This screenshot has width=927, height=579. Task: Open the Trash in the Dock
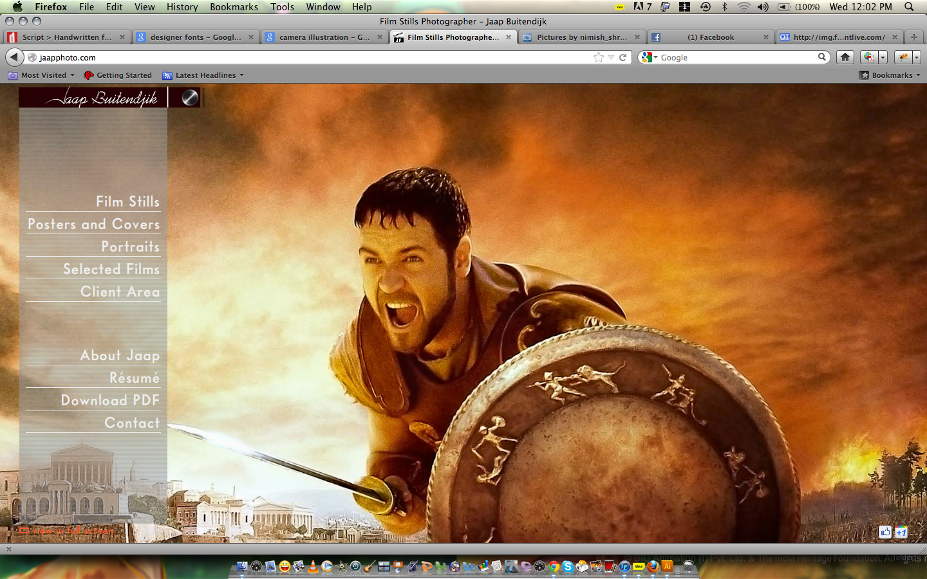688,566
